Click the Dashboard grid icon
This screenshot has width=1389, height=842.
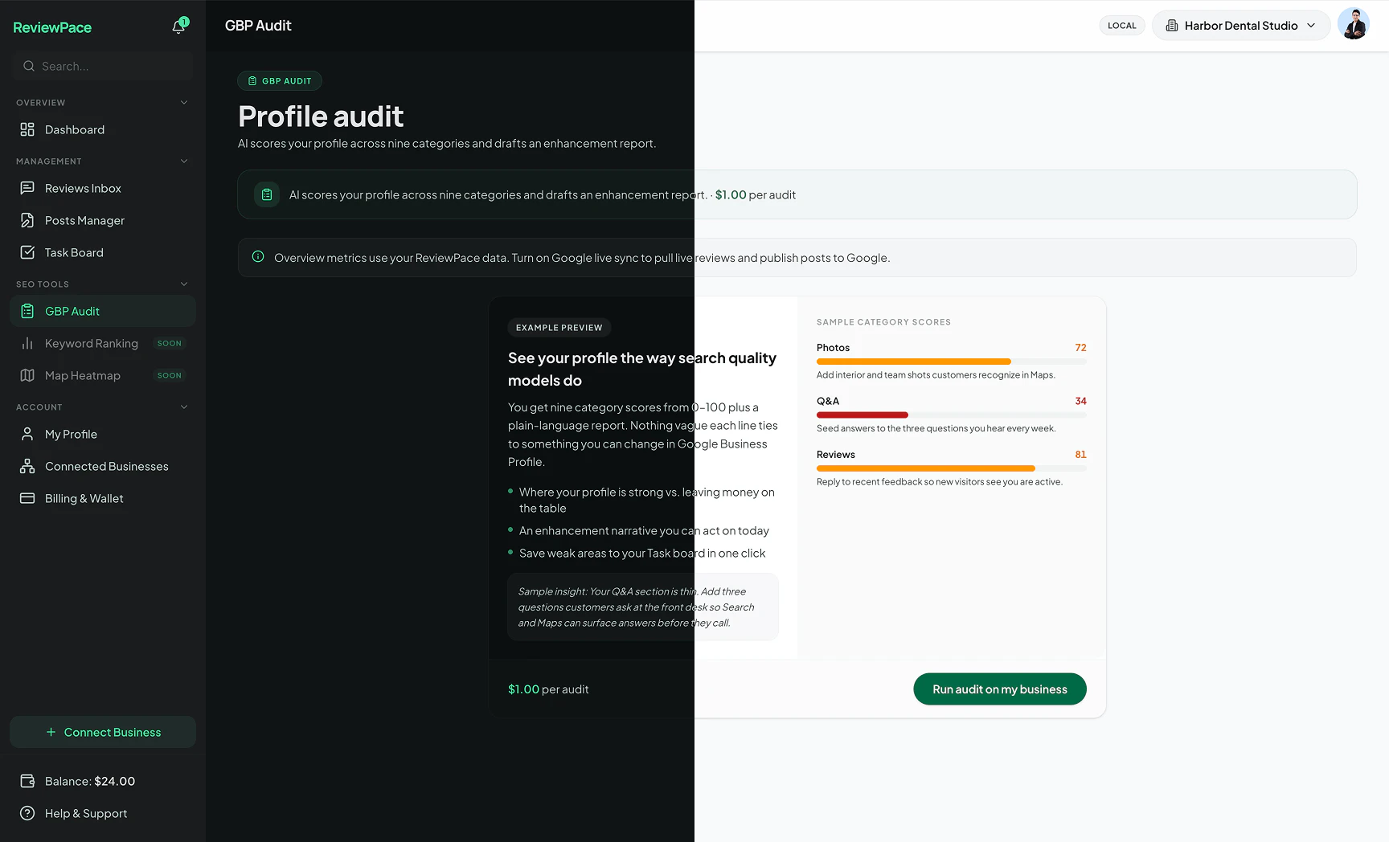click(27, 129)
